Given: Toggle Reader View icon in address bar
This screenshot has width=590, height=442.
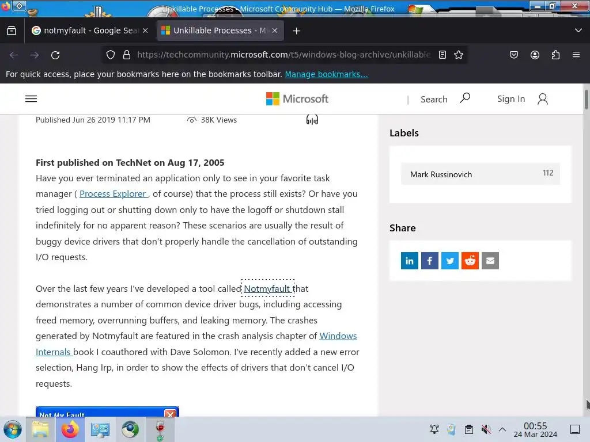Looking at the screenshot, I should tap(442, 55).
